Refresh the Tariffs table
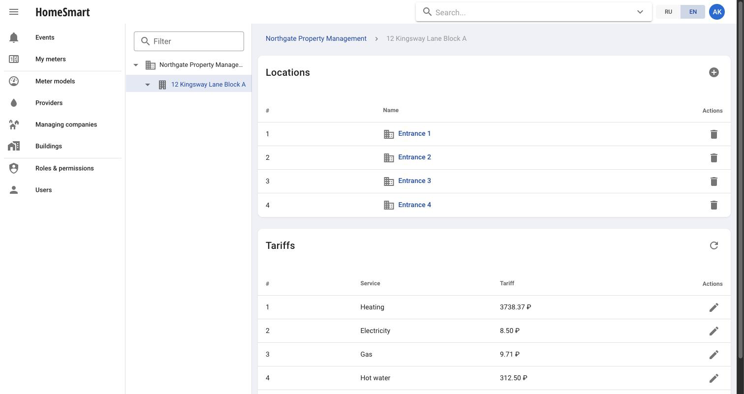This screenshot has height=394, width=744. pyautogui.click(x=714, y=245)
